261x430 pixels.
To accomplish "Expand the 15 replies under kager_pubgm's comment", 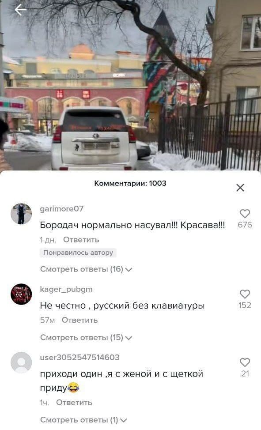I will coord(86,337).
